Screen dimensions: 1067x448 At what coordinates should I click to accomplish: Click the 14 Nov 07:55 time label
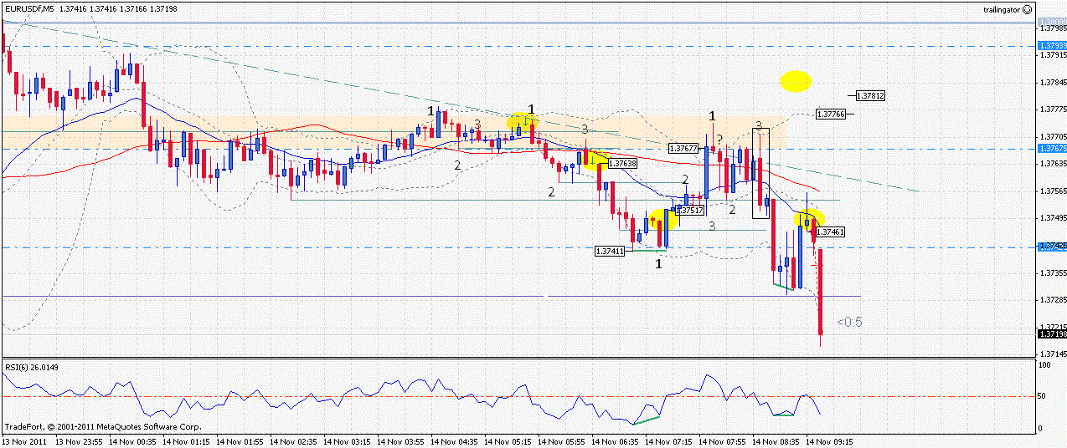pos(721,440)
